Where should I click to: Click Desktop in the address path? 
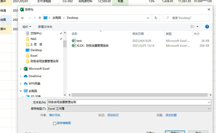[72, 18]
